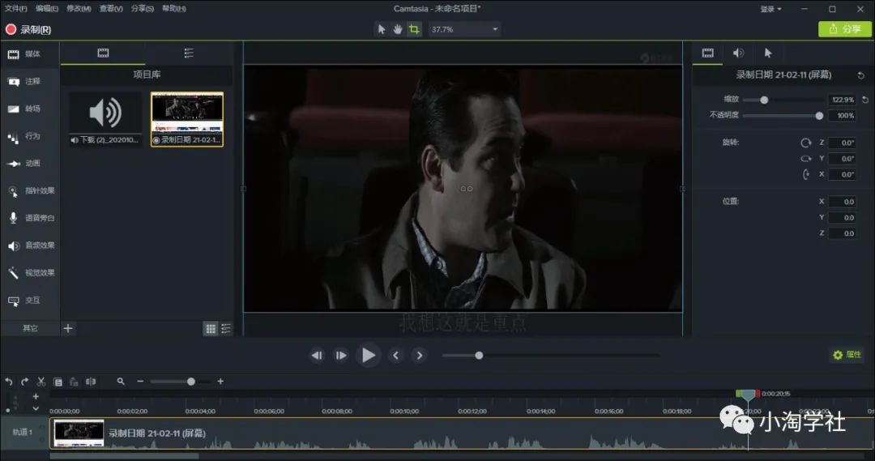Screen dimensions: 875x461
Task: Undo the last action in timeline toolbar
Action: [x=9, y=382]
